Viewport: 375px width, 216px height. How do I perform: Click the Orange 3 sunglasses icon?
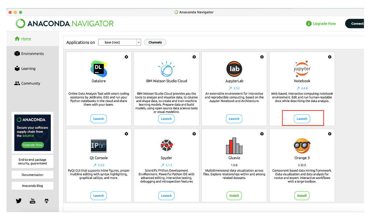coord(302,146)
